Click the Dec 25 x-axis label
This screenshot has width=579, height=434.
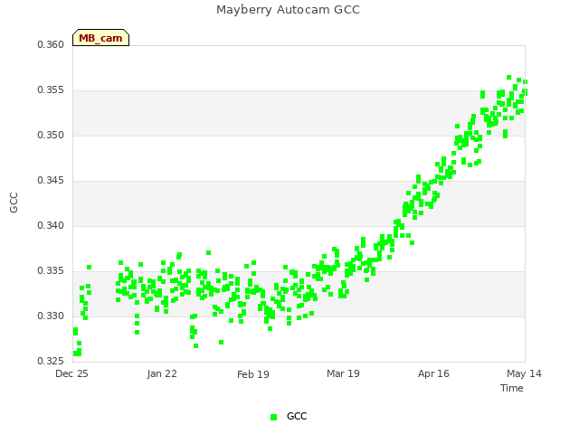click(x=71, y=373)
